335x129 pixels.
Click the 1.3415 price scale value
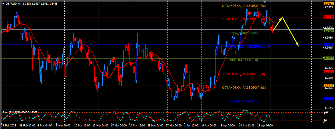click(x=328, y=48)
